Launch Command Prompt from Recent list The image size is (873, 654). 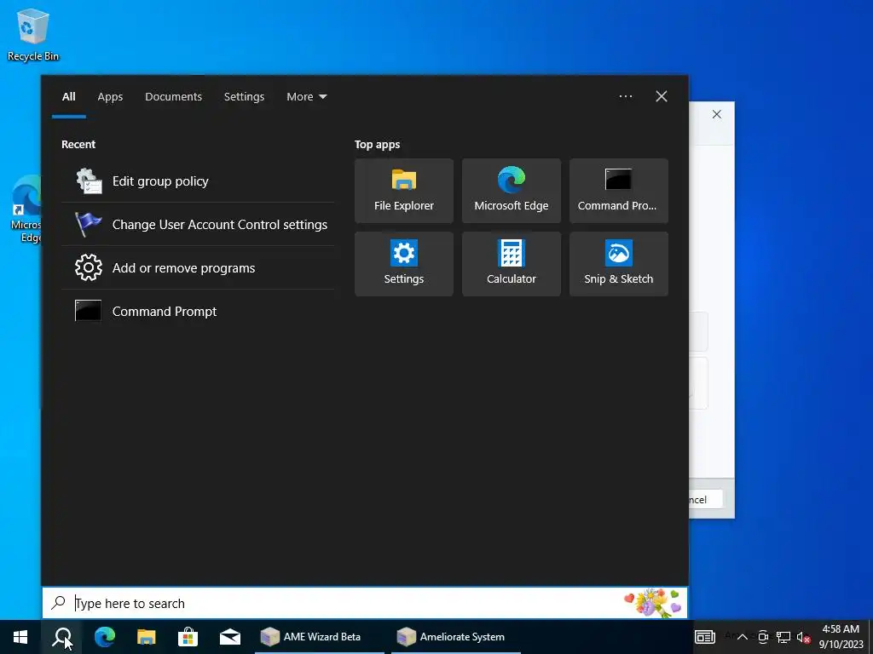coord(198,311)
